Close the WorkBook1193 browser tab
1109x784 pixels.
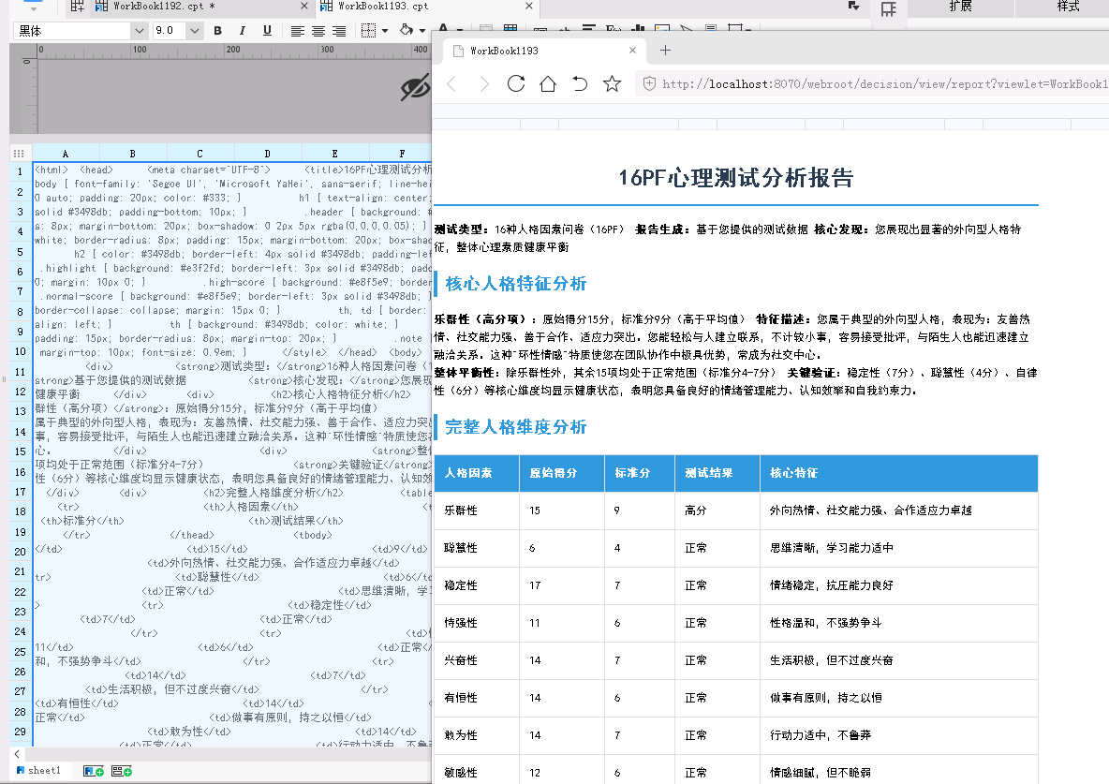tap(633, 51)
